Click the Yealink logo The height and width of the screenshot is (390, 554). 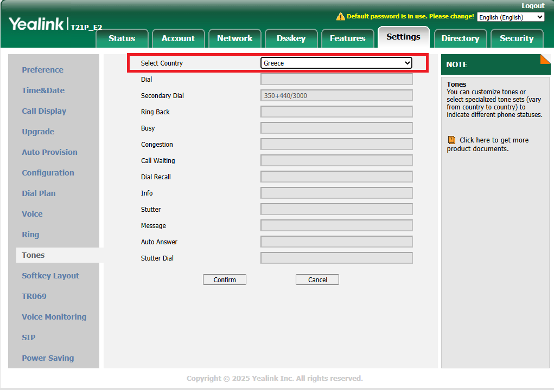36,24
